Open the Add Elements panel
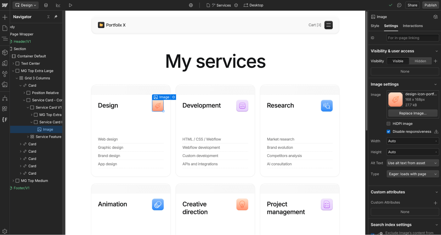 coord(5,17)
